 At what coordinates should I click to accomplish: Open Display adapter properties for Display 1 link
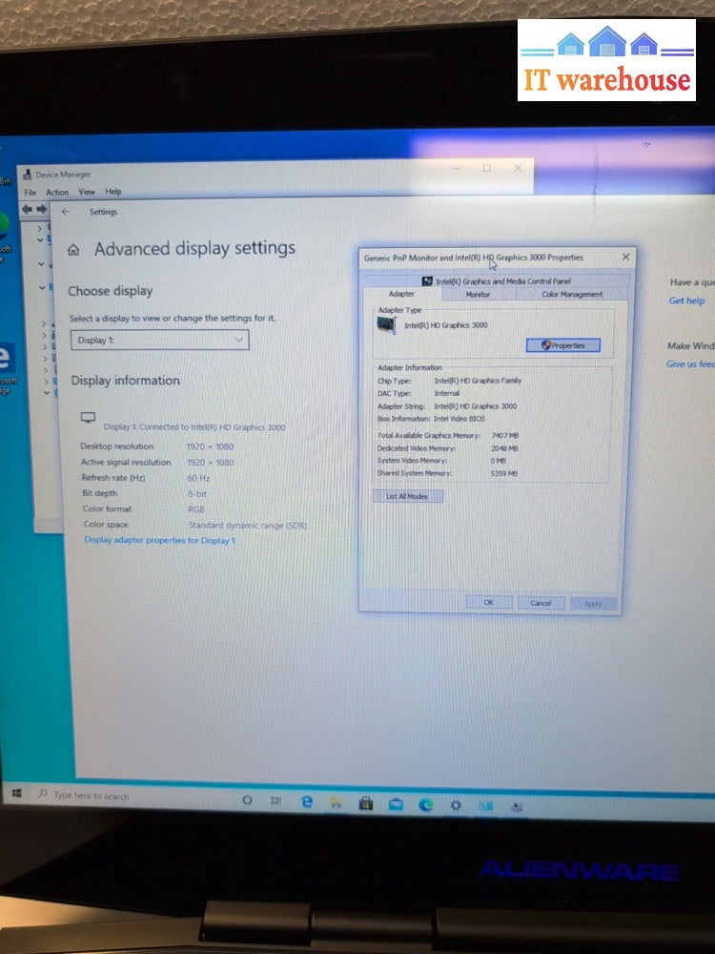point(159,540)
